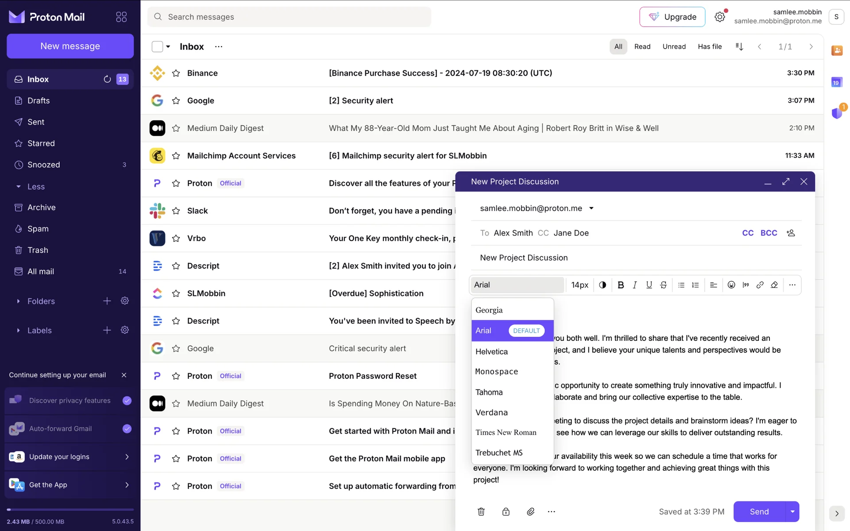Viewport: 850px width, 531px height.
Task: Click the attachment paperclip icon
Action: (530, 512)
